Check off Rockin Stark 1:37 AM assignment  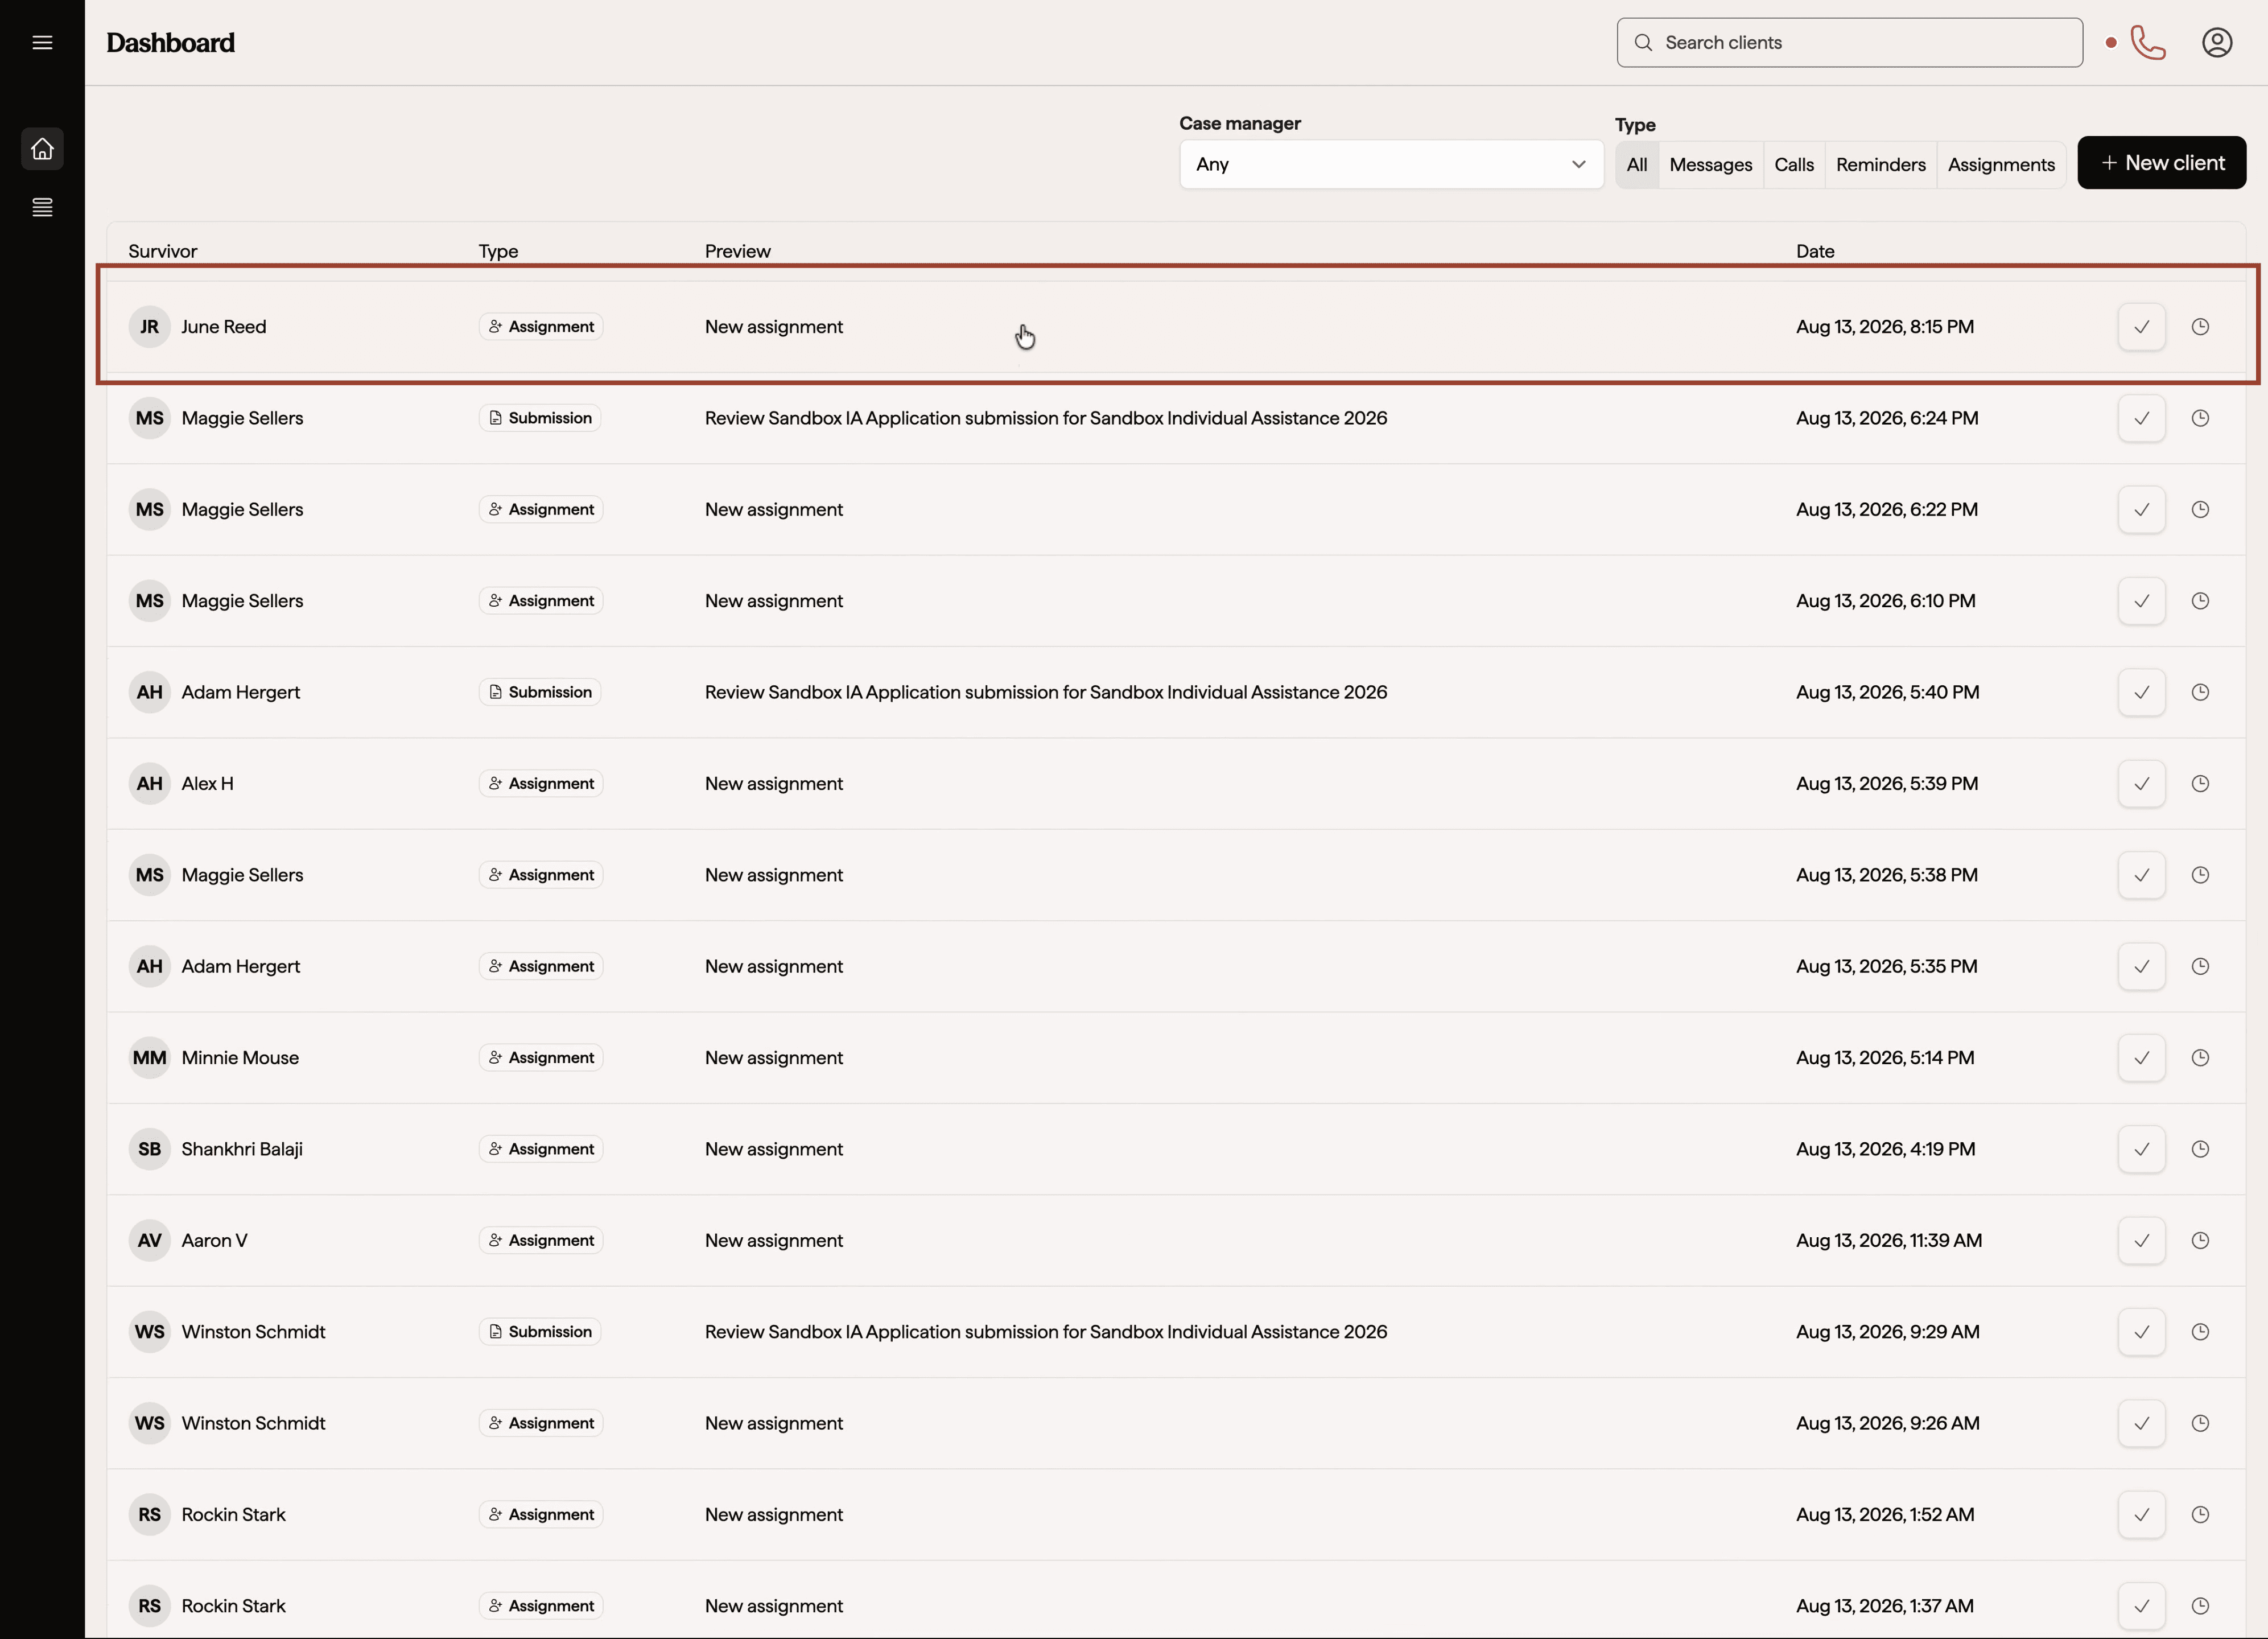(x=2141, y=1606)
